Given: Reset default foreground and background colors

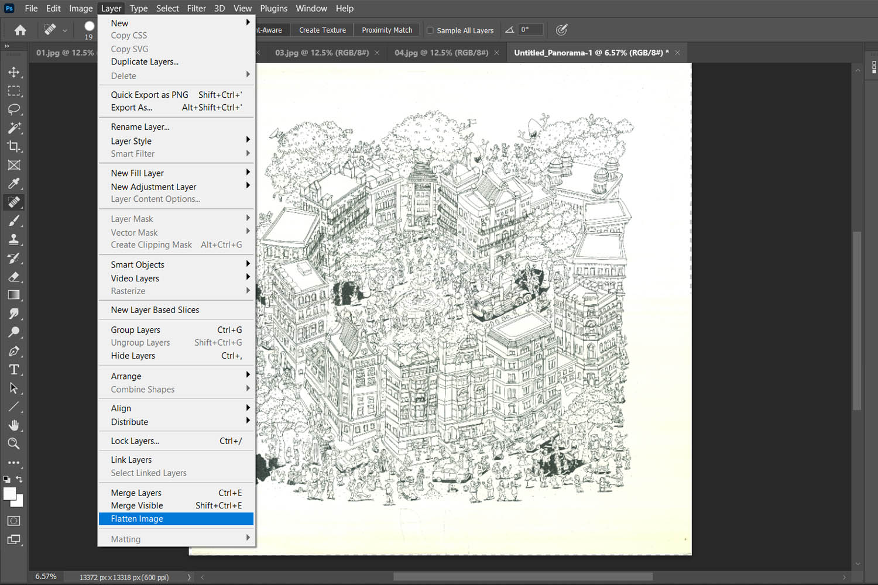Looking at the screenshot, I should (7, 479).
